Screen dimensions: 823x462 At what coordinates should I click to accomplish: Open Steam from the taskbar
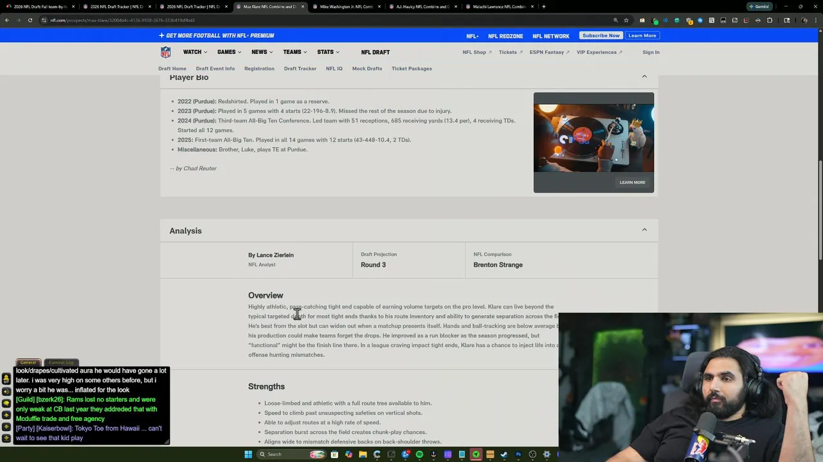[x=504, y=454]
